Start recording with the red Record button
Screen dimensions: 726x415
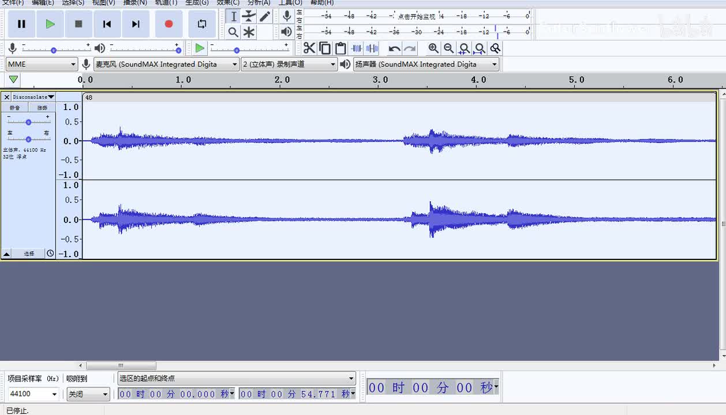pyautogui.click(x=169, y=24)
